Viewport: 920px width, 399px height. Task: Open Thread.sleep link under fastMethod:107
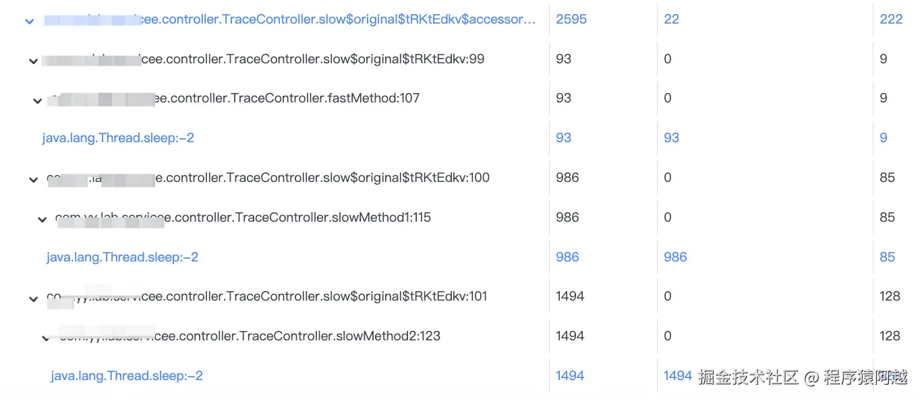click(118, 137)
